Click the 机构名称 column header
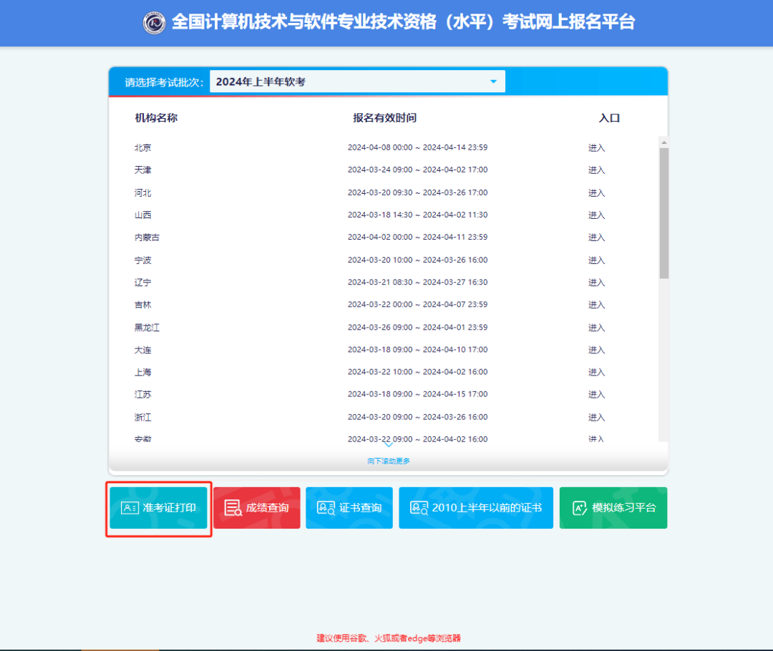 [156, 118]
